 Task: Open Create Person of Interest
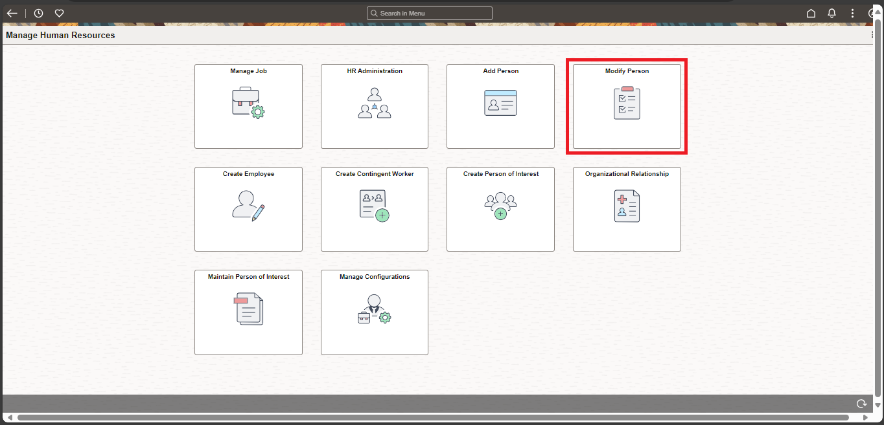coord(500,209)
